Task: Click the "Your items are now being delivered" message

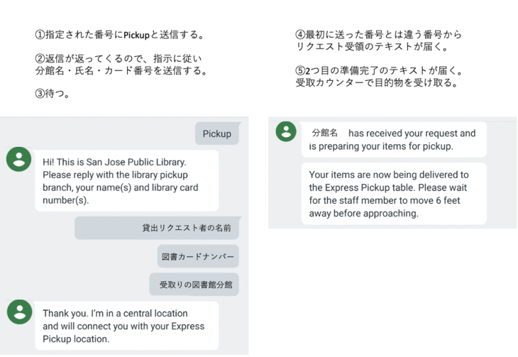Action: tap(394, 194)
